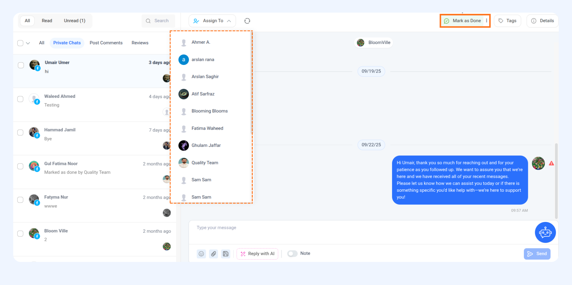Click the three-dot menu beside Mark as Done
Viewport: 572px width, 285px height.
click(x=487, y=21)
